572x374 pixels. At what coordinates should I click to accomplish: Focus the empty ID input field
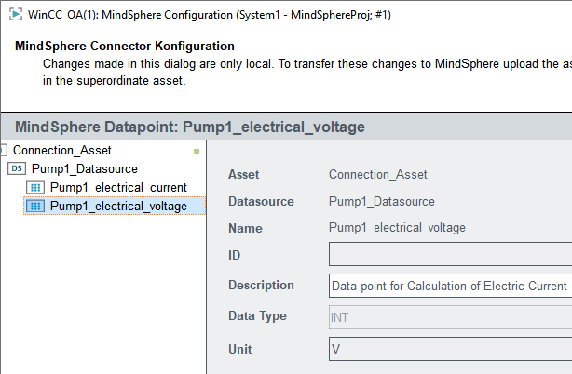point(450,254)
